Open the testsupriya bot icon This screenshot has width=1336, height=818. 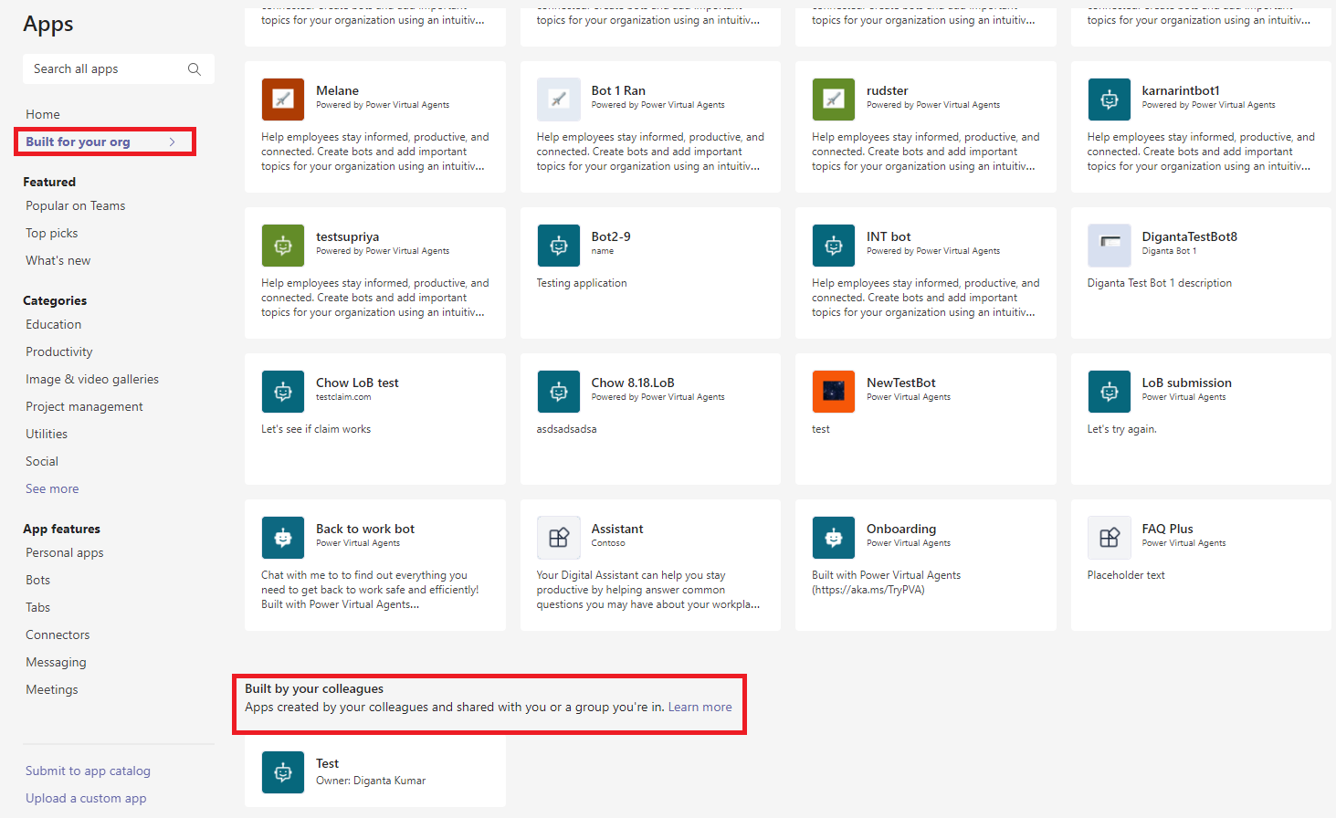click(283, 246)
